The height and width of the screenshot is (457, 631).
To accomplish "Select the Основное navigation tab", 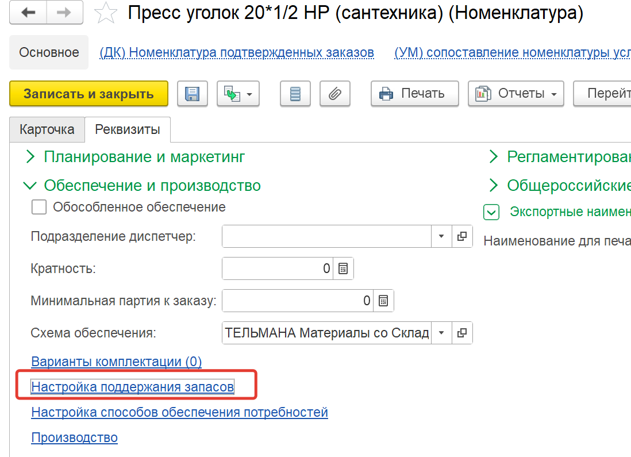I will (x=49, y=52).
